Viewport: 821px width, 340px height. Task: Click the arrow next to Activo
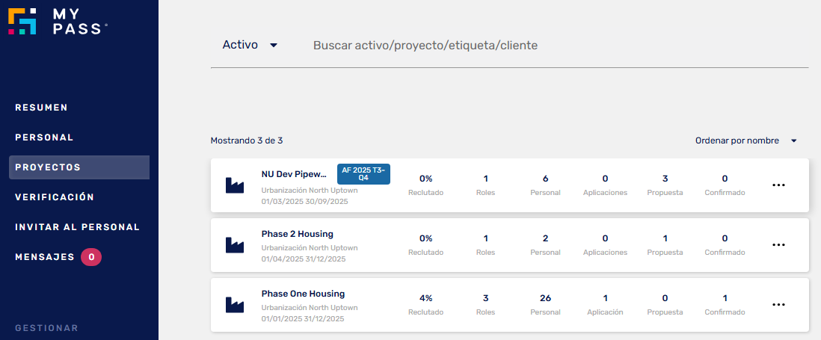point(274,46)
